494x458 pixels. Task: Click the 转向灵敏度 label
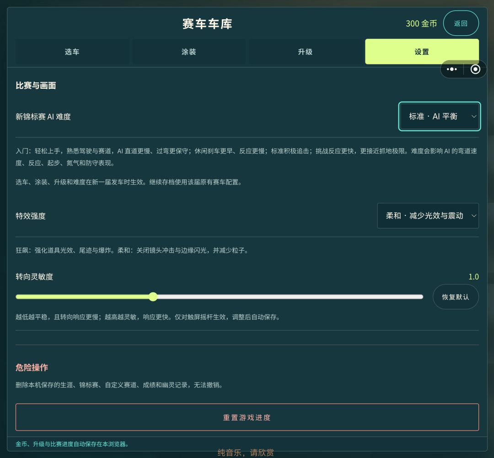(34, 277)
